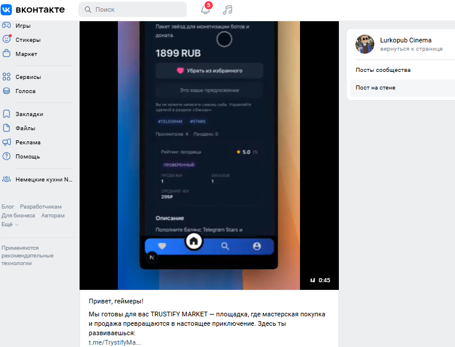455x347 pixels.
Task: Click the Lurkopub Cinema avatar
Action: (x=365, y=44)
